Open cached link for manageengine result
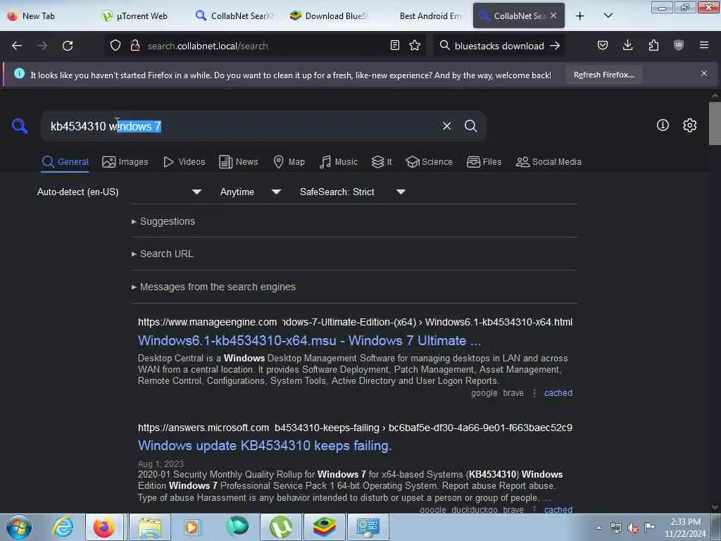Viewport: 721px width, 541px height. tap(558, 393)
